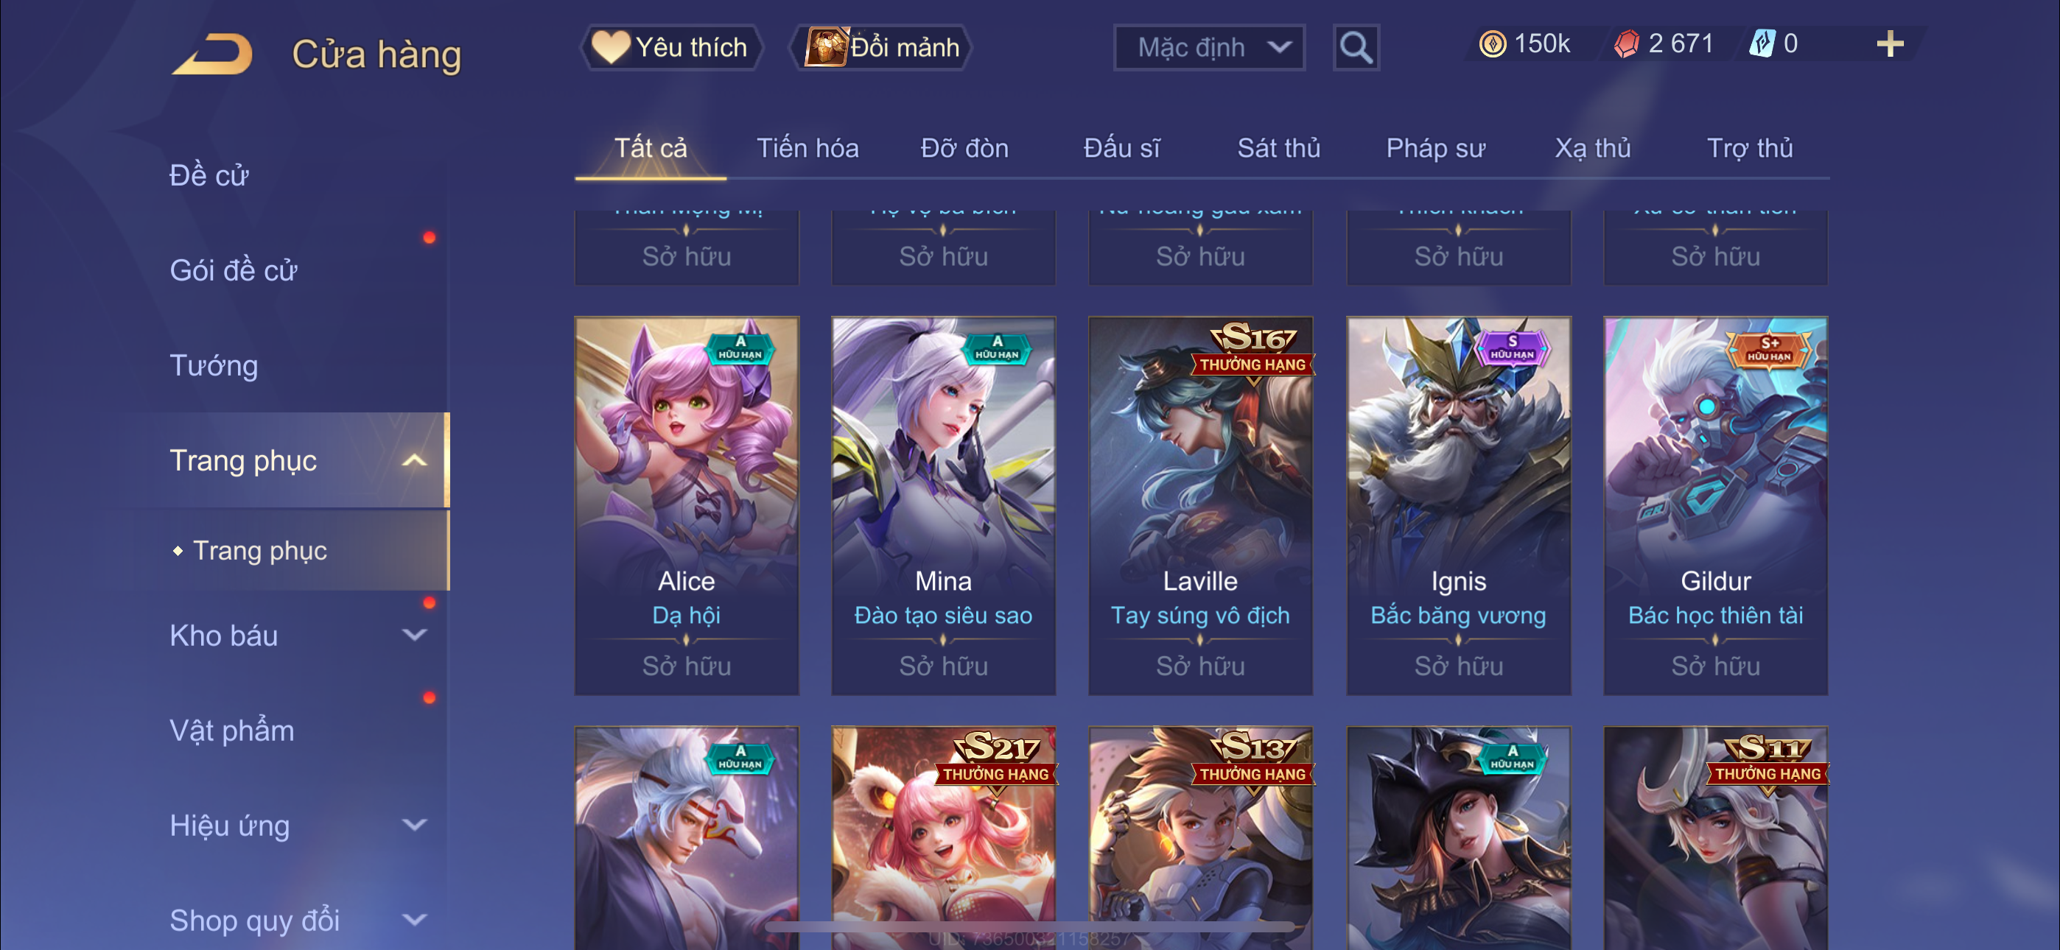Click the fragment chest icon in Đổi mảnh
The height and width of the screenshot is (950, 2060).
coord(826,47)
